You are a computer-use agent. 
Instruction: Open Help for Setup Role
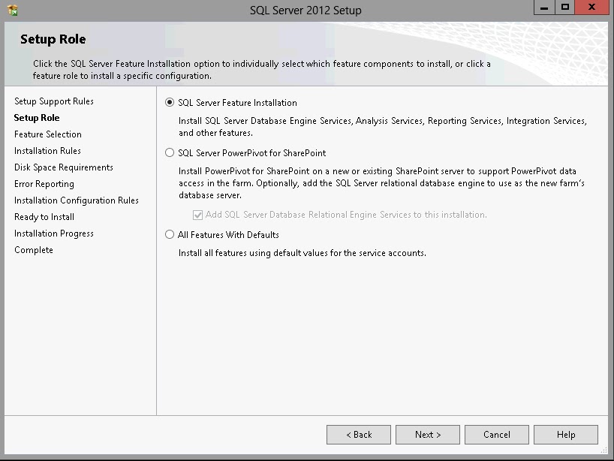coord(566,435)
